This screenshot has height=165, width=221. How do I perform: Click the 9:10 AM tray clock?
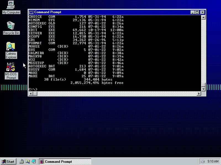(x=213, y=161)
